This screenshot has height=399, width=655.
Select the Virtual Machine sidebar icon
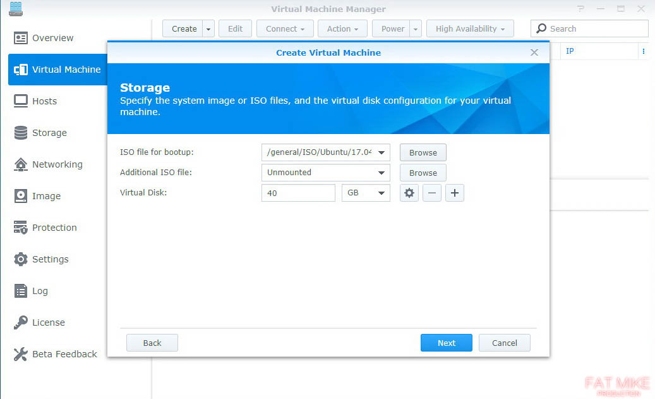[x=20, y=70]
